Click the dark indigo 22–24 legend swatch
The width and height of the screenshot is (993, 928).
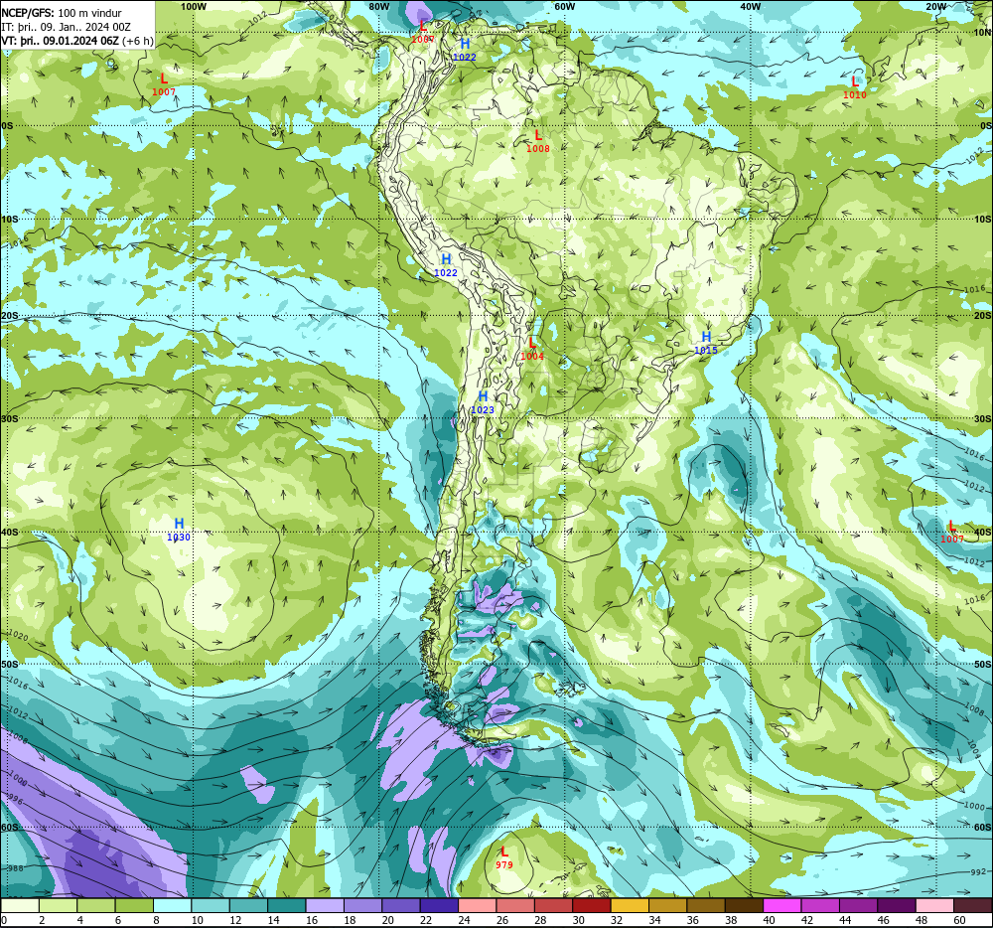point(439,906)
